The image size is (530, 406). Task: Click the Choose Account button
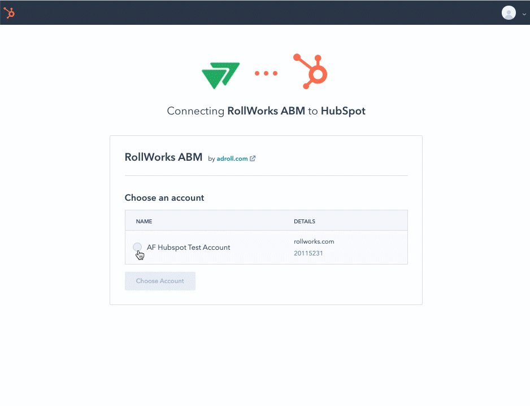(160, 281)
